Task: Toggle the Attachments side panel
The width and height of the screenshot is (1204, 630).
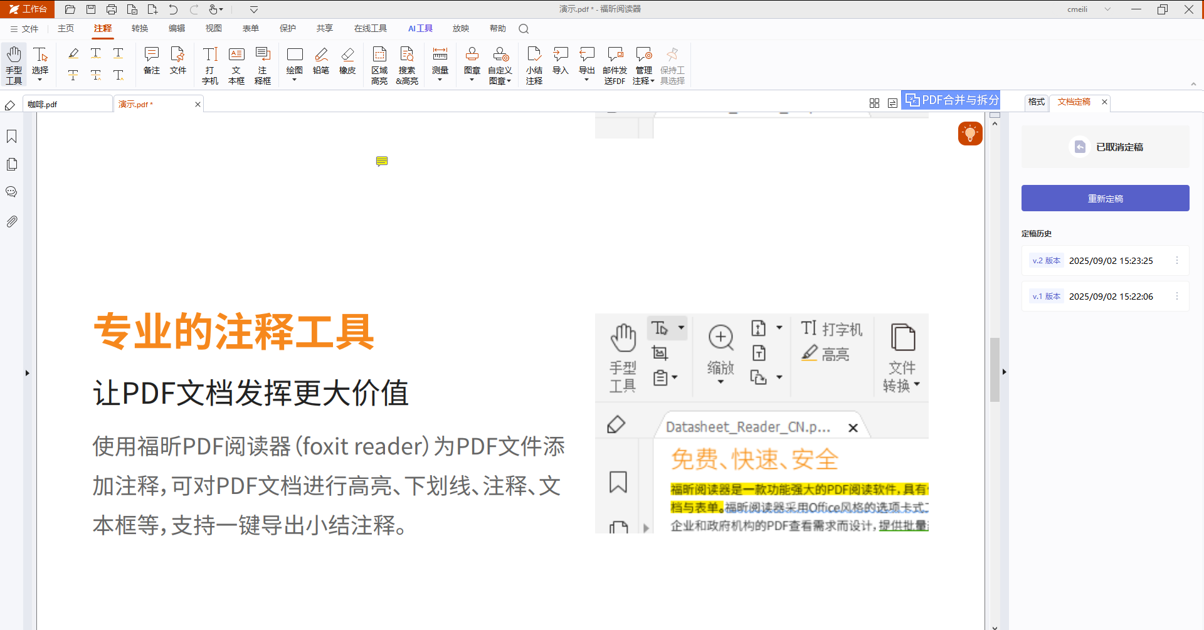Action: (x=11, y=221)
